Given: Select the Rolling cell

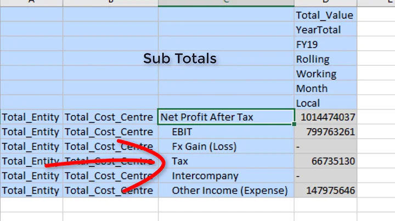Looking at the screenshot, I should 325,59.
